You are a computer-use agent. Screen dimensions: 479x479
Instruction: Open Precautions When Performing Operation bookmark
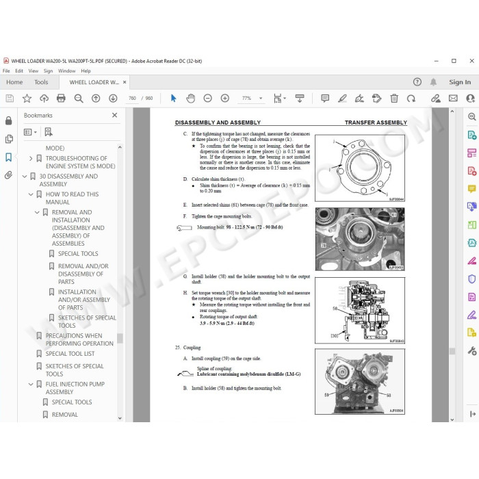79,339
